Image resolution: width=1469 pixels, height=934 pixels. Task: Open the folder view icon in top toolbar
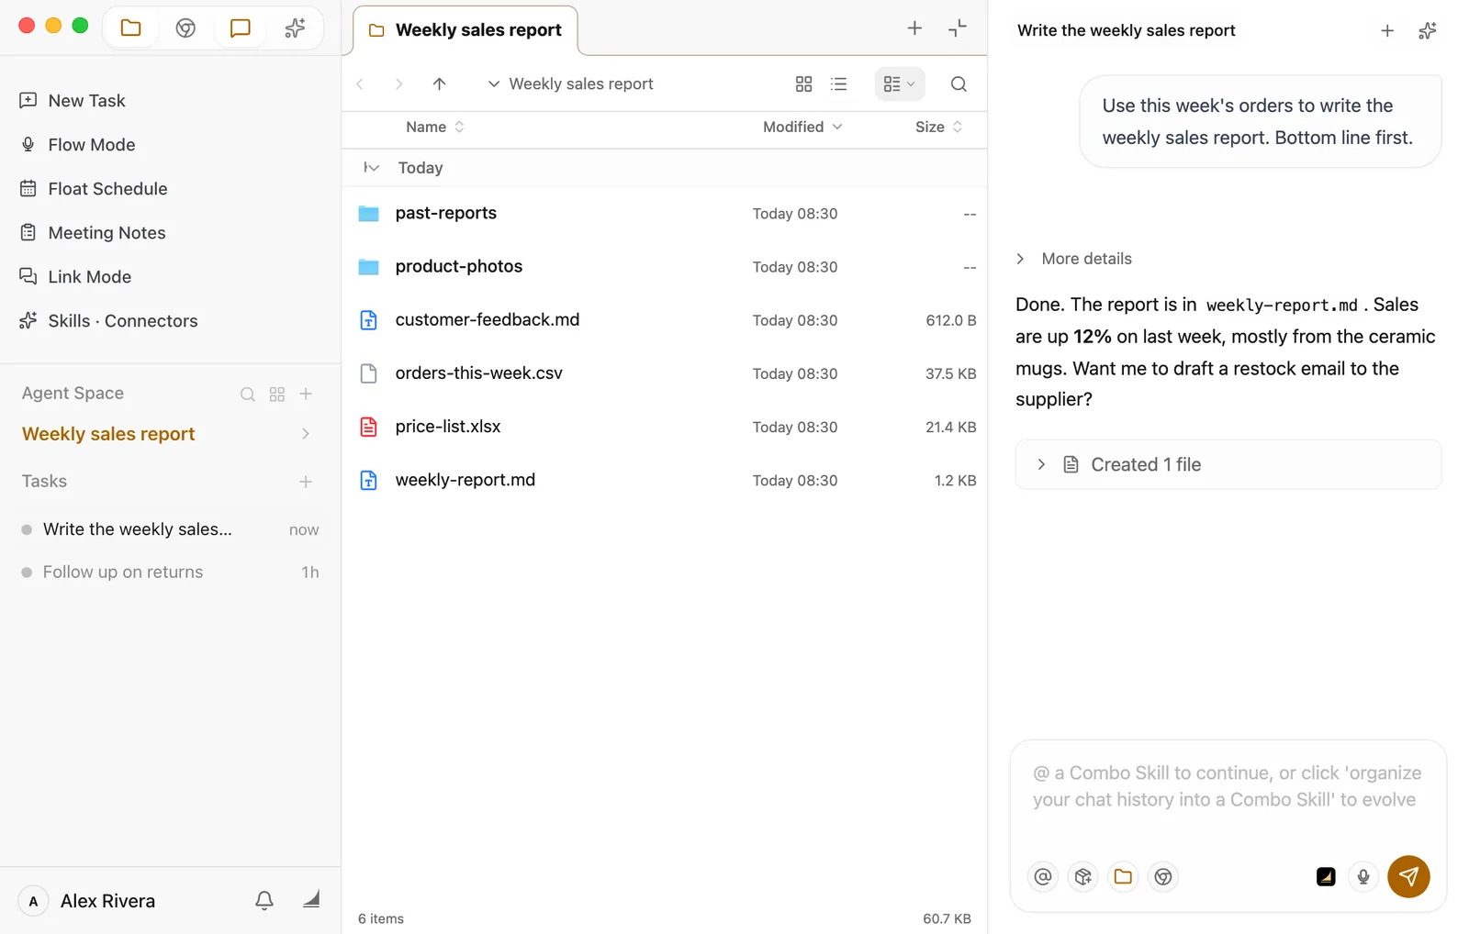[x=130, y=28]
